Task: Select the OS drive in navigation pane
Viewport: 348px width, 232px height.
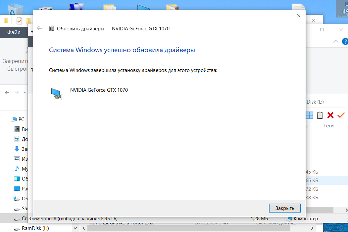Action: click(x=21, y=199)
